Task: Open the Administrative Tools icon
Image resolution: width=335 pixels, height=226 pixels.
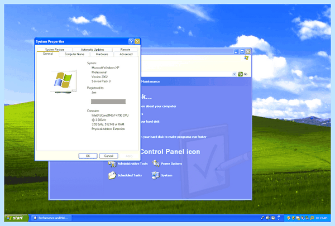Action: click(x=112, y=164)
